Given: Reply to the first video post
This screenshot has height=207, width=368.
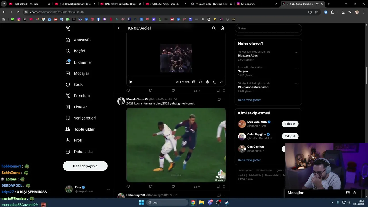Looking at the screenshot, I should [128, 91].
